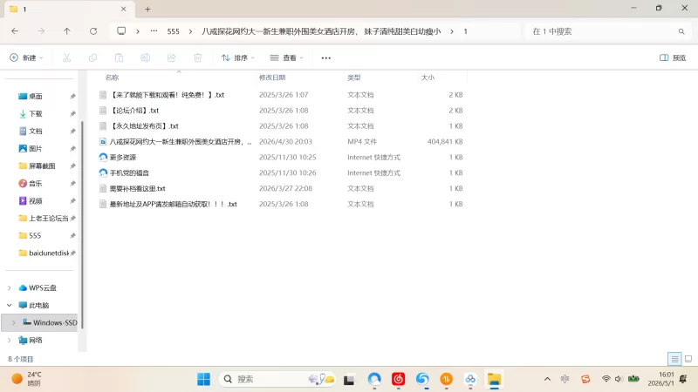Open the Sogou input tray icon
This screenshot has width=698, height=392.
[585, 379]
